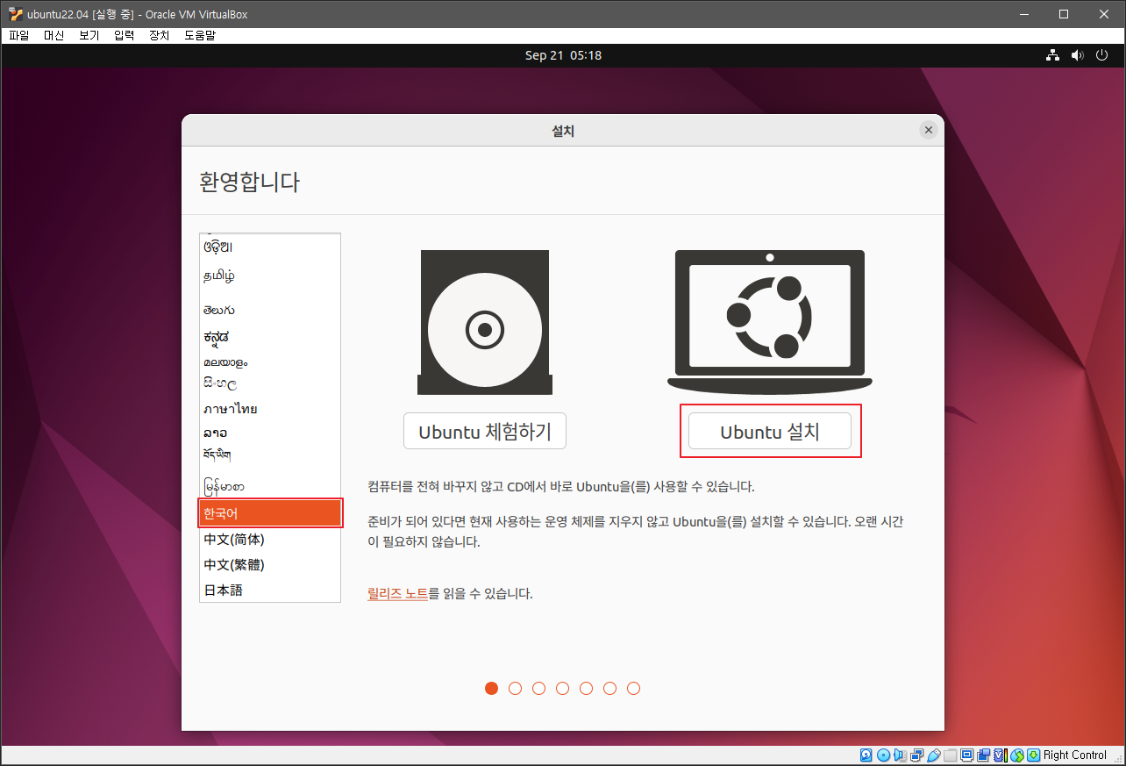Select తెలుగు in the language list
The image size is (1126, 766).
(x=270, y=311)
